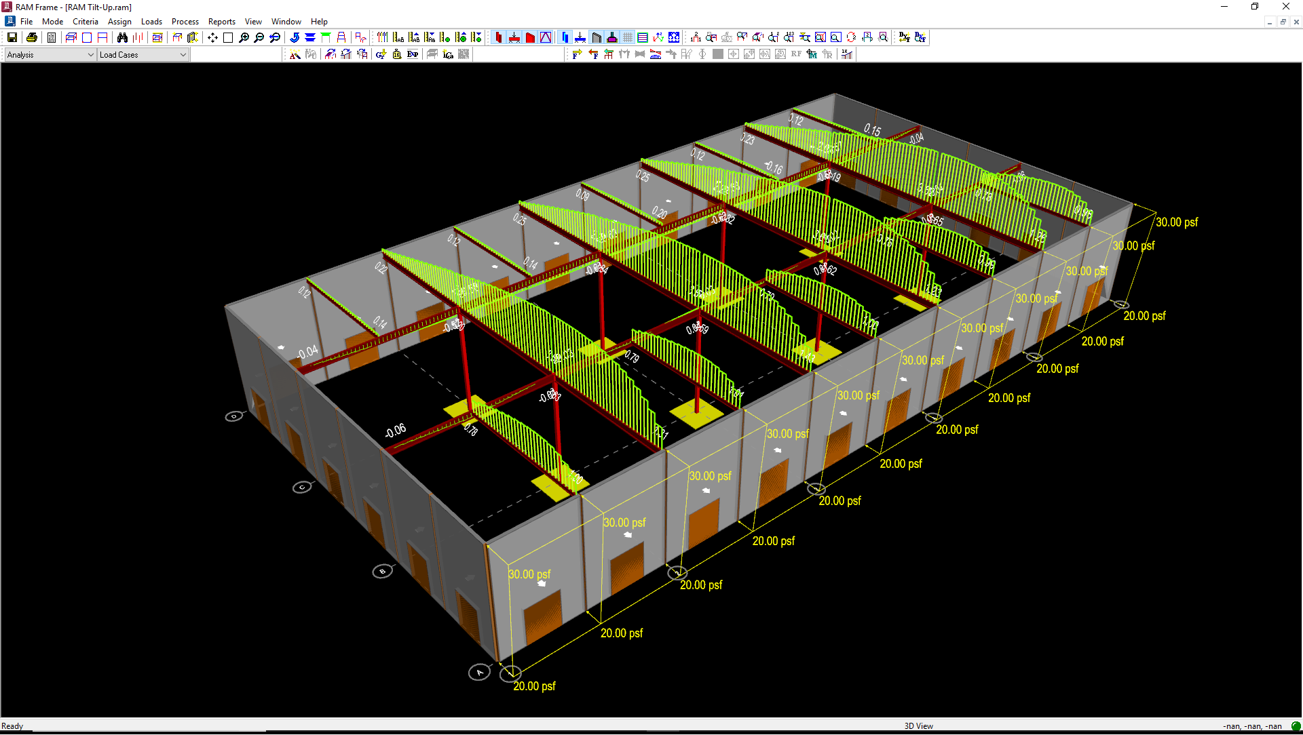
Task: Click the 'Ready' status text
Action: click(12, 726)
